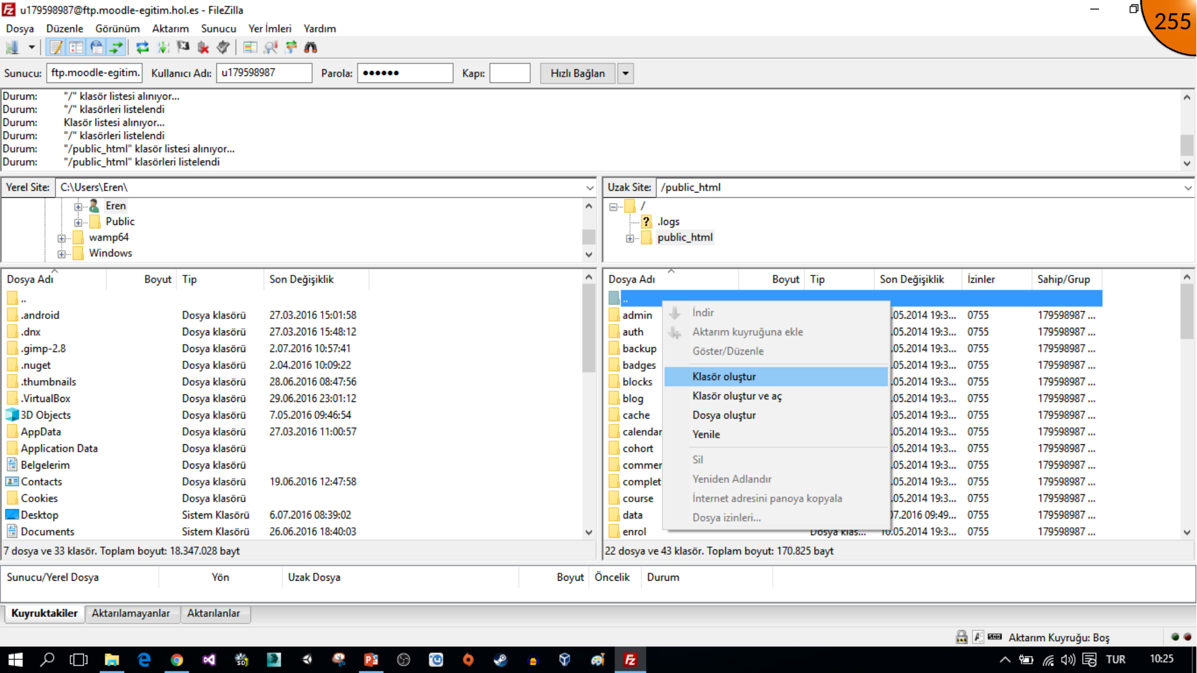Open Task View on taskbar
Image resolution: width=1197 pixels, height=673 pixels.
(79, 659)
